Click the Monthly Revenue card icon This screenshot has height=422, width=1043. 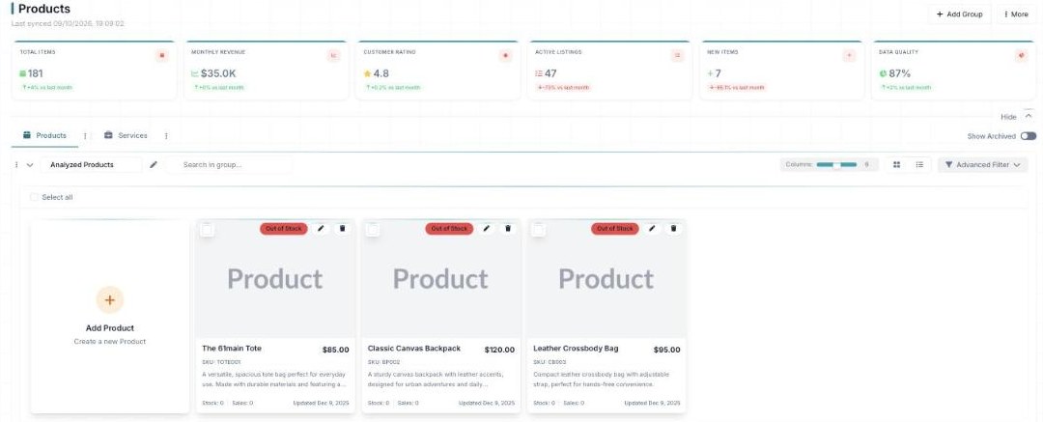333,56
